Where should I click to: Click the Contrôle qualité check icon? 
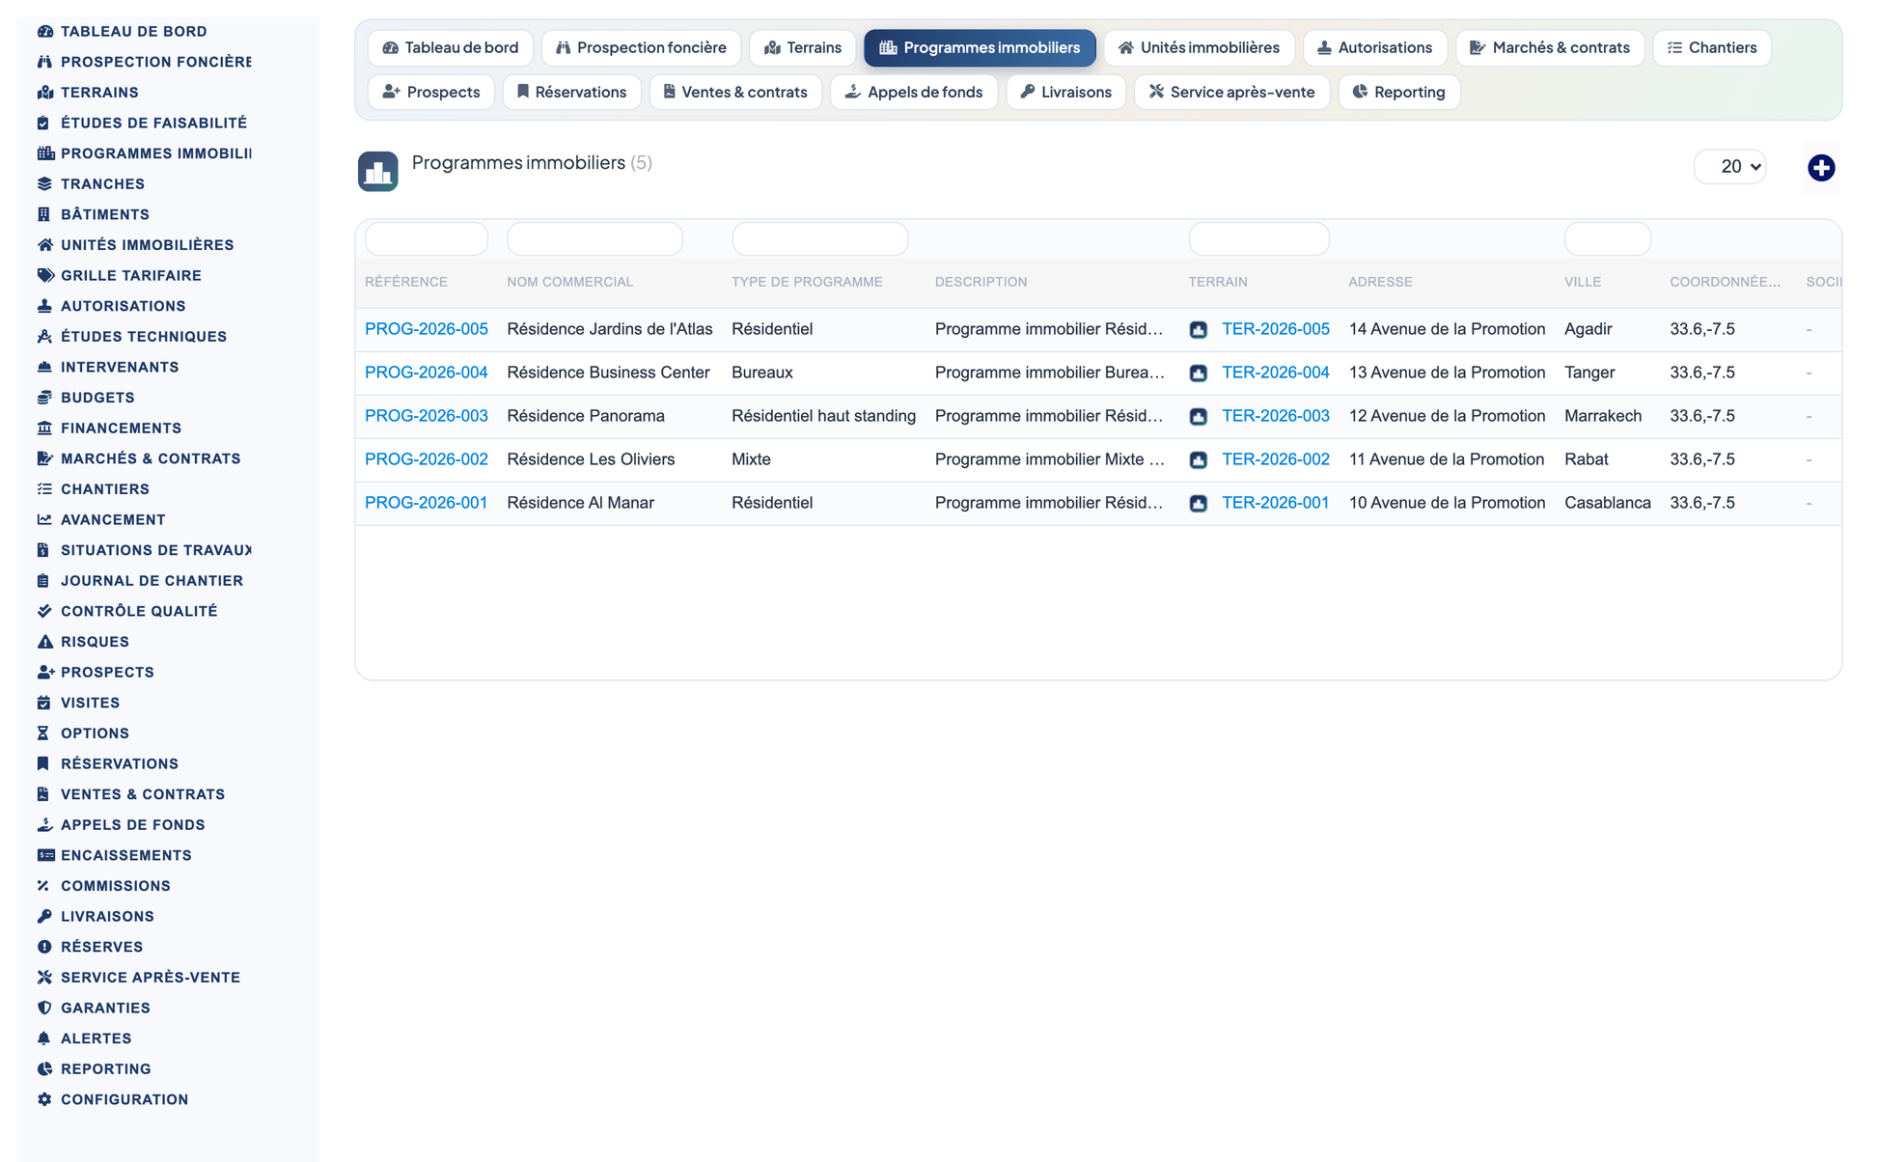[44, 611]
